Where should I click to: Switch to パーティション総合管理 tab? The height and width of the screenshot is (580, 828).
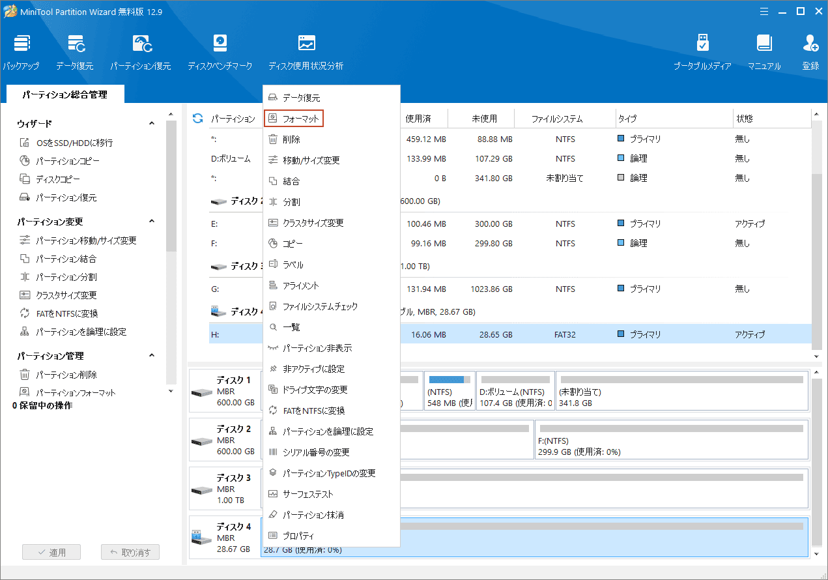pyautogui.click(x=64, y=94)
